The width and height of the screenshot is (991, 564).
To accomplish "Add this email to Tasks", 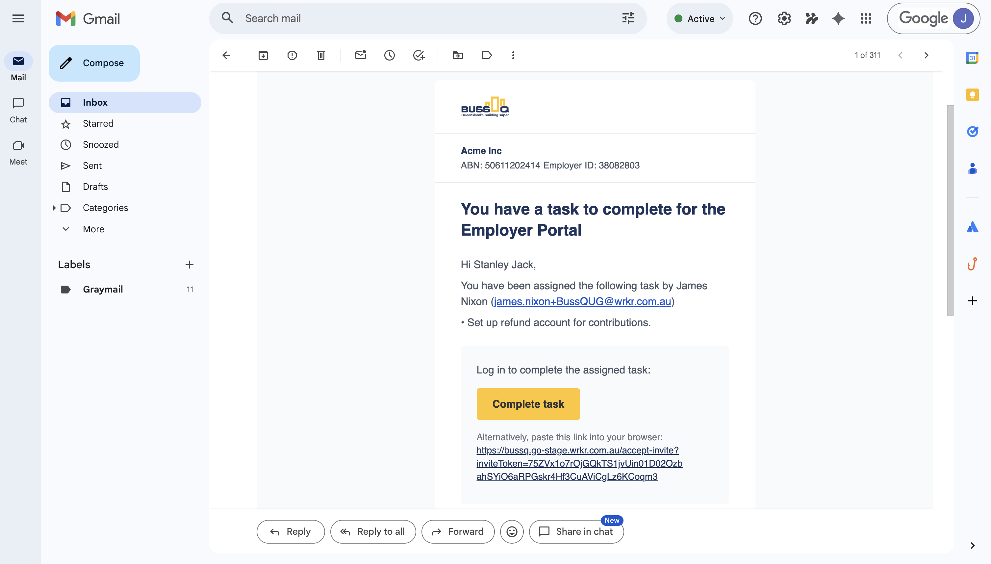I will pyautogui.click(x=419, y=55).
